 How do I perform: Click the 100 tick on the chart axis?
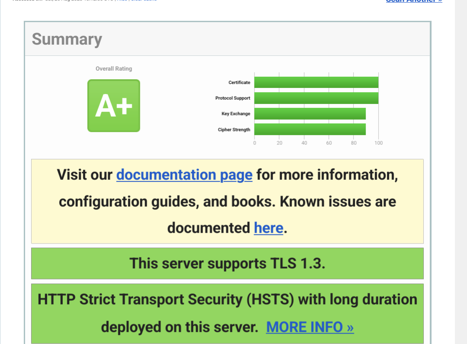tap(379, 143)
